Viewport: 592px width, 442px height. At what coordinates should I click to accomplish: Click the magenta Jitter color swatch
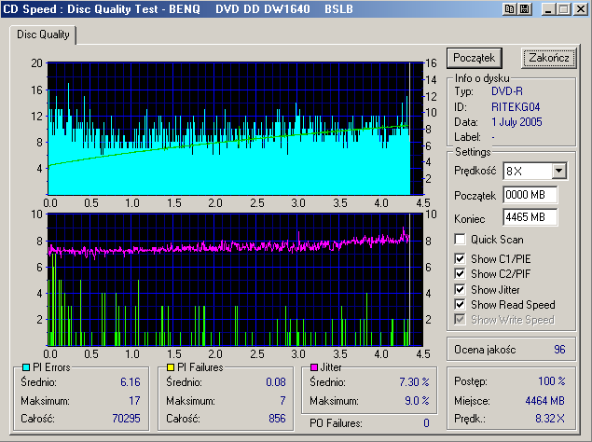tap(314, 367)
